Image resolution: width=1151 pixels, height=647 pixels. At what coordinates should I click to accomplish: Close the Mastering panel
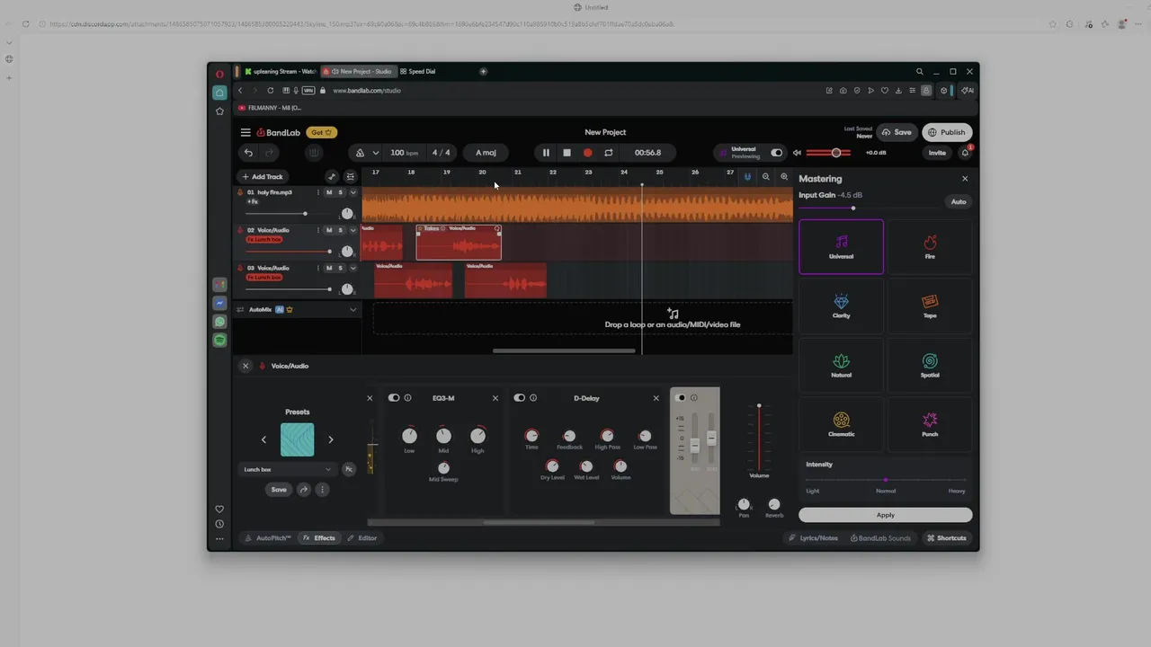tap(965, 179)
